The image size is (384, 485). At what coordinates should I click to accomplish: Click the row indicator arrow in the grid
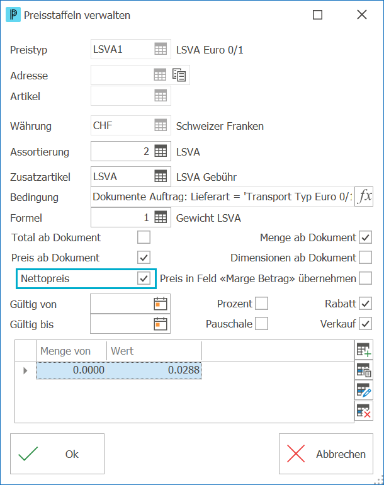tap(25, 370)
